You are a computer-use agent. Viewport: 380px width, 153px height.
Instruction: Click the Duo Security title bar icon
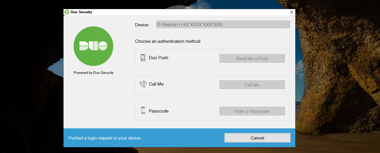[67, 12]
